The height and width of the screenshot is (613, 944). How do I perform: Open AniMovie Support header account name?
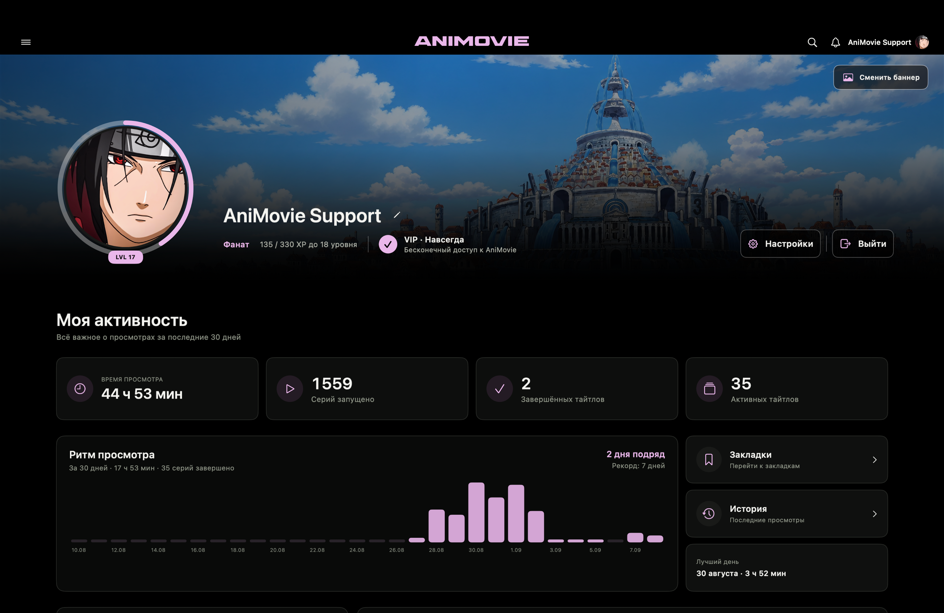tap(879, 42)
